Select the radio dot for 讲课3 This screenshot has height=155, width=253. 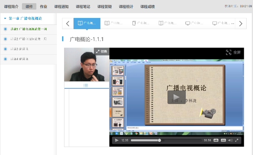(5, 49)
